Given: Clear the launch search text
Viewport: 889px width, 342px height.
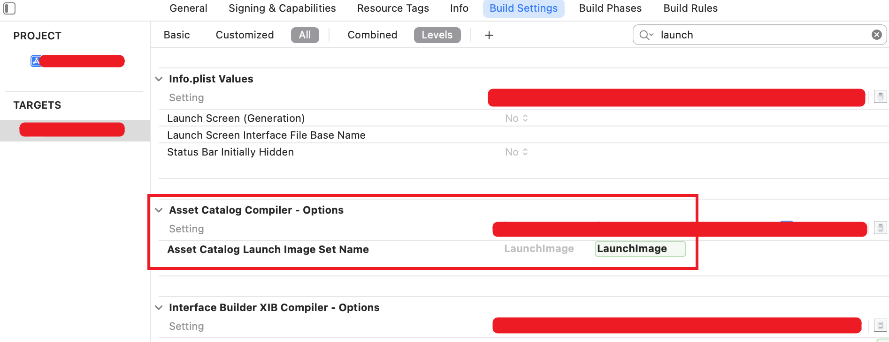Looking at the screenshot, I should click(876, 35).
